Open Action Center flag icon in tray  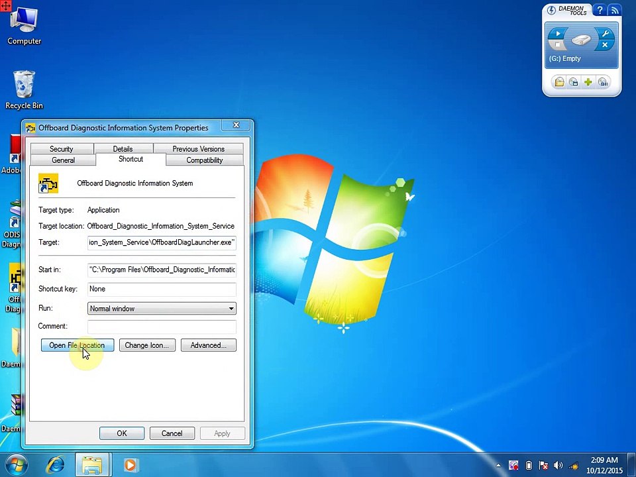point(543,465)
